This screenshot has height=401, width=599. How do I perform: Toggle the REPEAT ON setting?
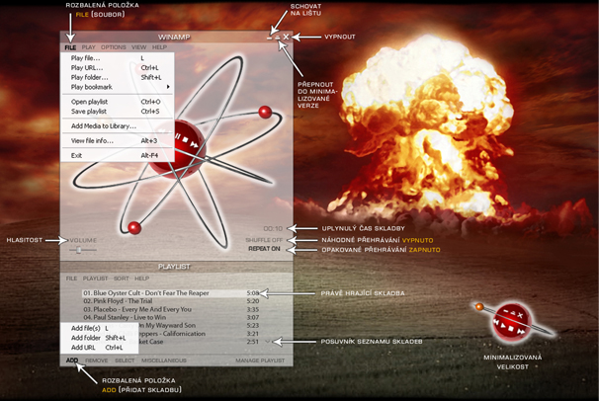click(264, 250)
